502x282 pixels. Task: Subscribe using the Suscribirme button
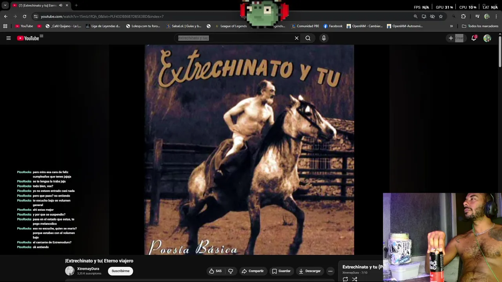point(120,271)
